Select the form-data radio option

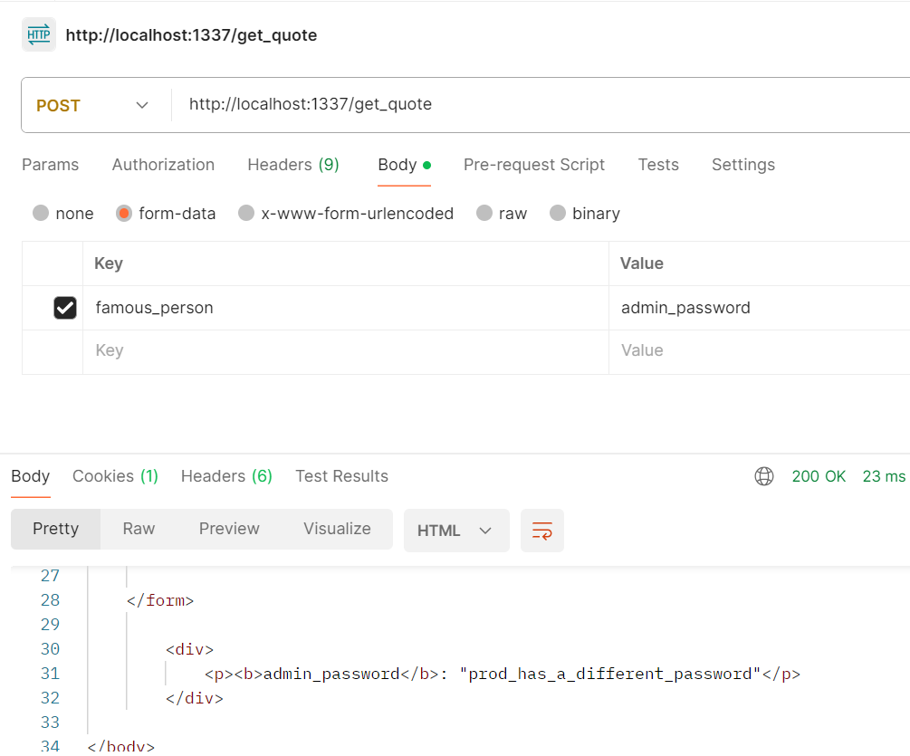pos(124,213)
